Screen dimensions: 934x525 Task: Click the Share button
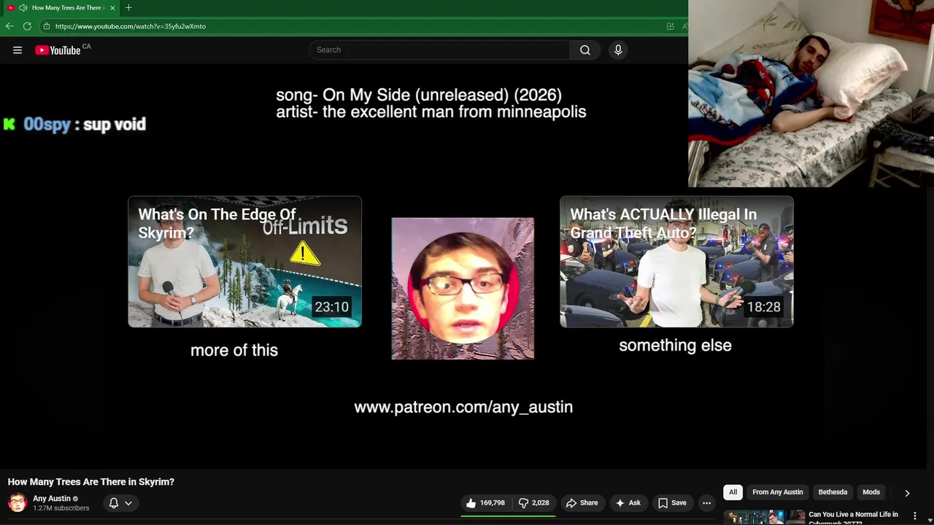coord(582,502)
